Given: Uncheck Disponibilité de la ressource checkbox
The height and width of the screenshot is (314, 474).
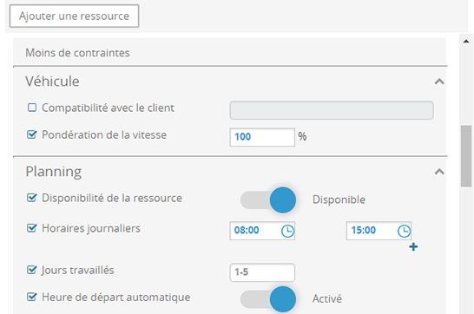Looking at the screenshot, I should point(32,198).
